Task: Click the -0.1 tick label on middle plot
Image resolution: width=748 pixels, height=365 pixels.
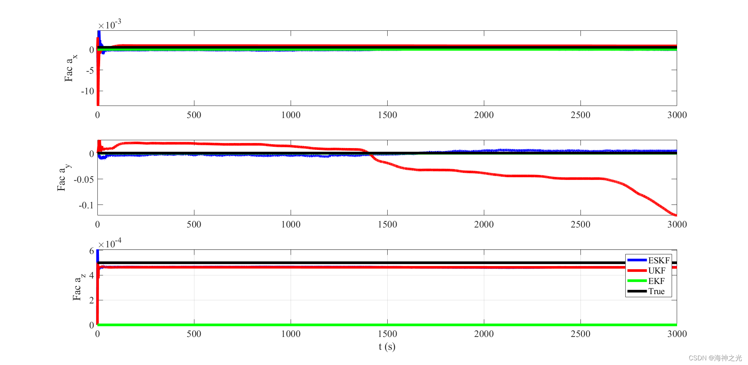Action: (86, 205)
